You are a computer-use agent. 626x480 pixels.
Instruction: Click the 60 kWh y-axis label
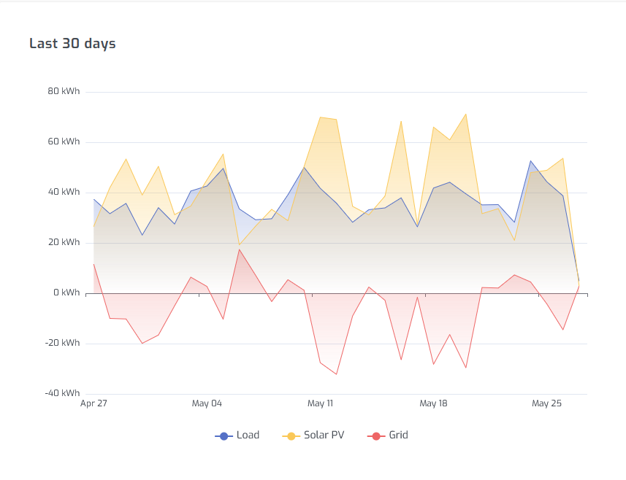[64, 142]
